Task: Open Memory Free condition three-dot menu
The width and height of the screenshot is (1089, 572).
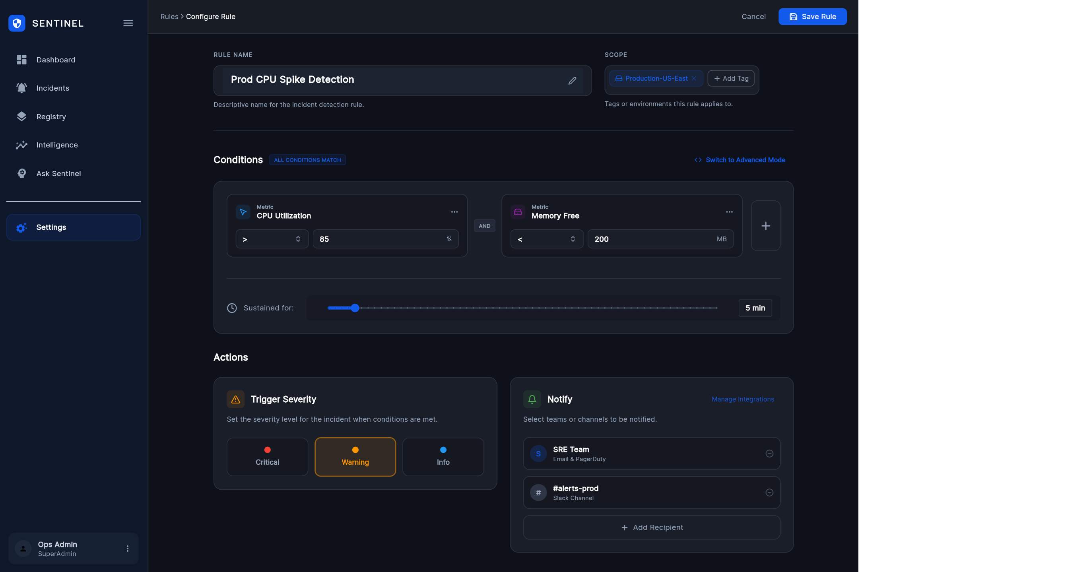Action: (729, 212)
